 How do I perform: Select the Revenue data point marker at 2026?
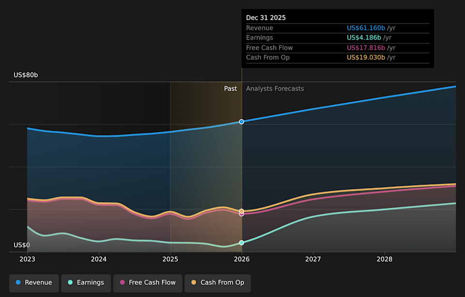(242, 122)
